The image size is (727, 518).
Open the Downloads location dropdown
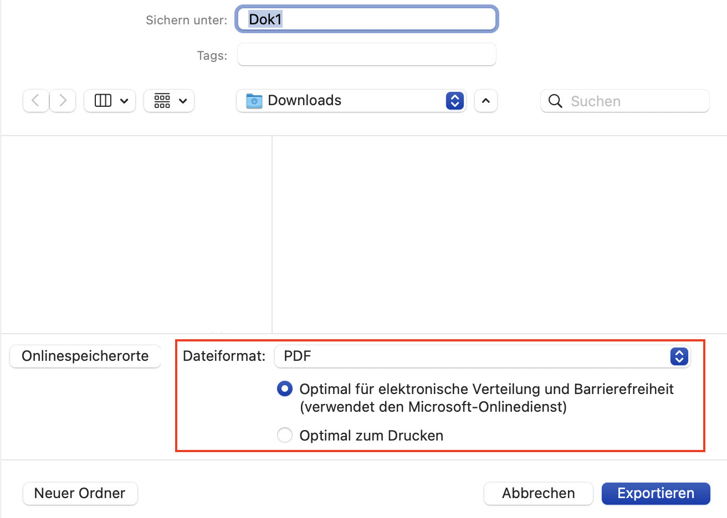point(454,101)
